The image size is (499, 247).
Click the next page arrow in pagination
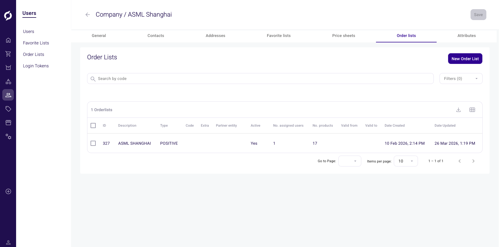pos(473,161)
